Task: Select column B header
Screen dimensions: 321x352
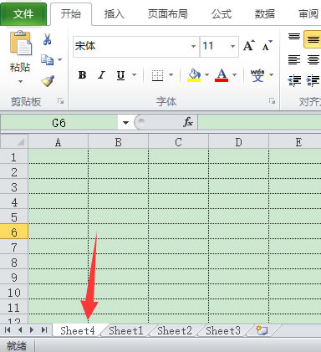Action: [x=118, y=142]
